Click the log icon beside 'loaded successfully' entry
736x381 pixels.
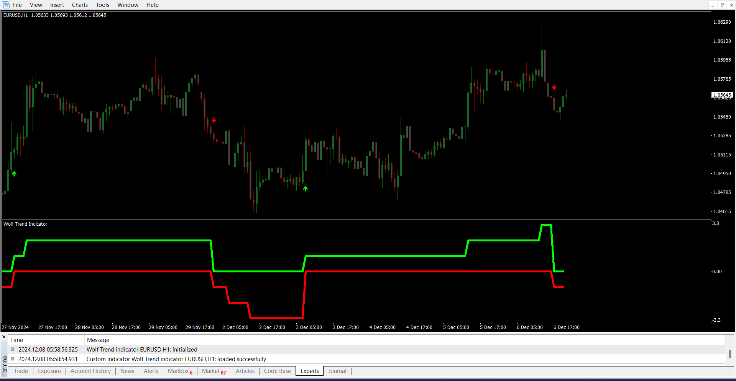pos(13,359)
